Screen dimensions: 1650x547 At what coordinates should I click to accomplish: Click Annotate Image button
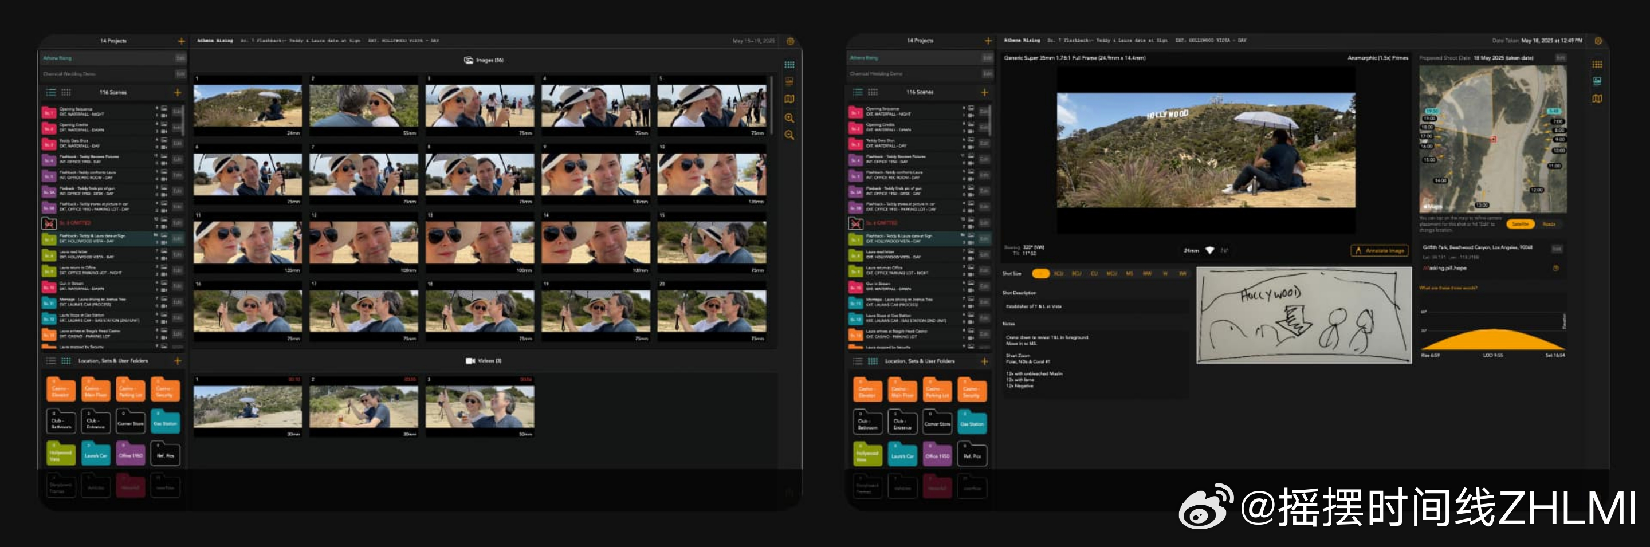[1380, 251]
